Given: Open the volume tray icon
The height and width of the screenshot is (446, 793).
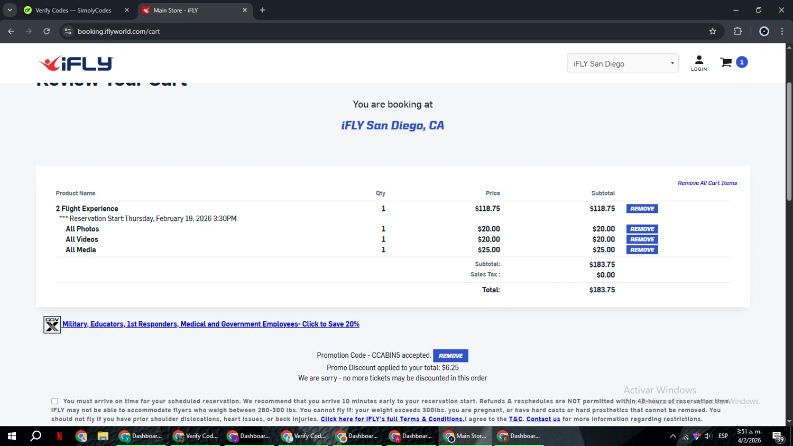Looking at the screenshot, I should coord(708,436).
